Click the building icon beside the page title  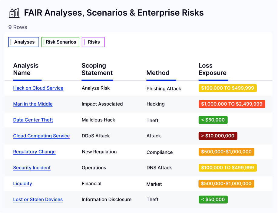click(x=14, y=13)
